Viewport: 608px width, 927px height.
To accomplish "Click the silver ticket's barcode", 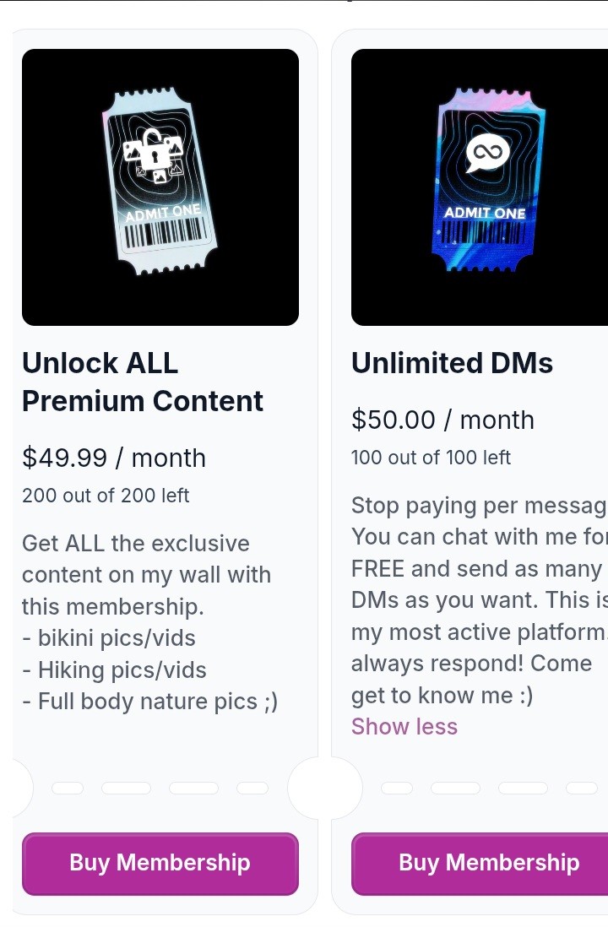I will point(166,234).
